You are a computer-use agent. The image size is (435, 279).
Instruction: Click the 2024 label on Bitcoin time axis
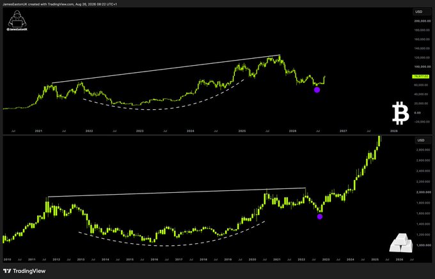pyautogui.click(x=191, y=131)
